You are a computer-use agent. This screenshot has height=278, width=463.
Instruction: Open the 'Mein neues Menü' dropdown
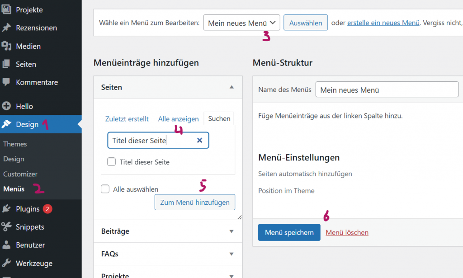[x=241, y=23]
